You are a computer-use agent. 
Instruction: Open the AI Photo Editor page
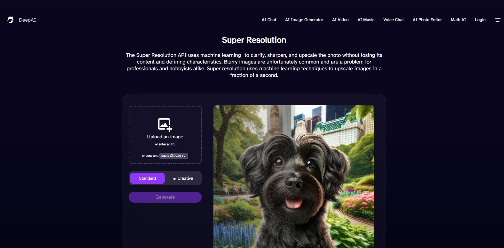tap(427, 20)
